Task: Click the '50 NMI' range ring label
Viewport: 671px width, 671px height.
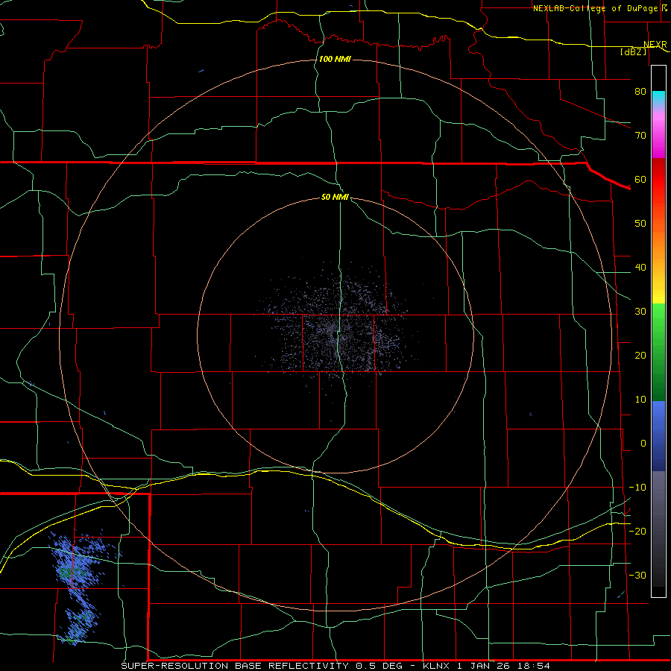Action: 335,197
